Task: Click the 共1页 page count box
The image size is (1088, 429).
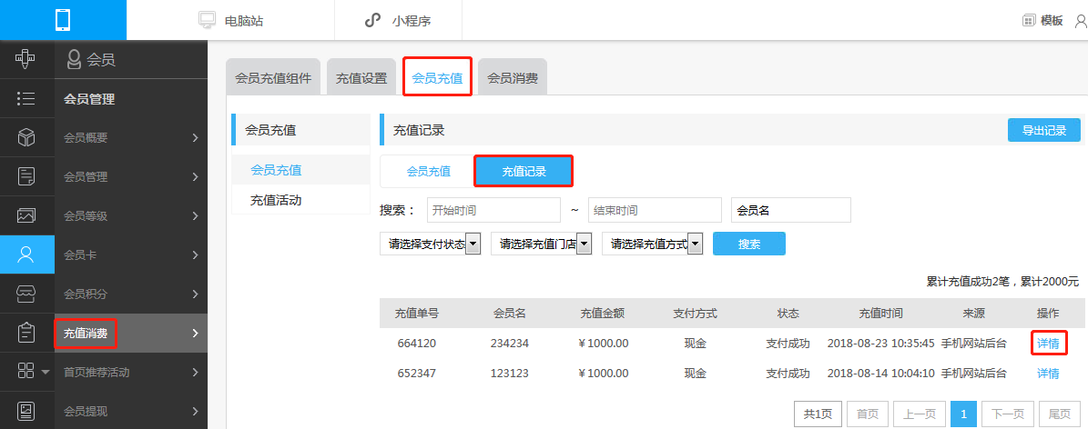Action: (x=819, y=414)
